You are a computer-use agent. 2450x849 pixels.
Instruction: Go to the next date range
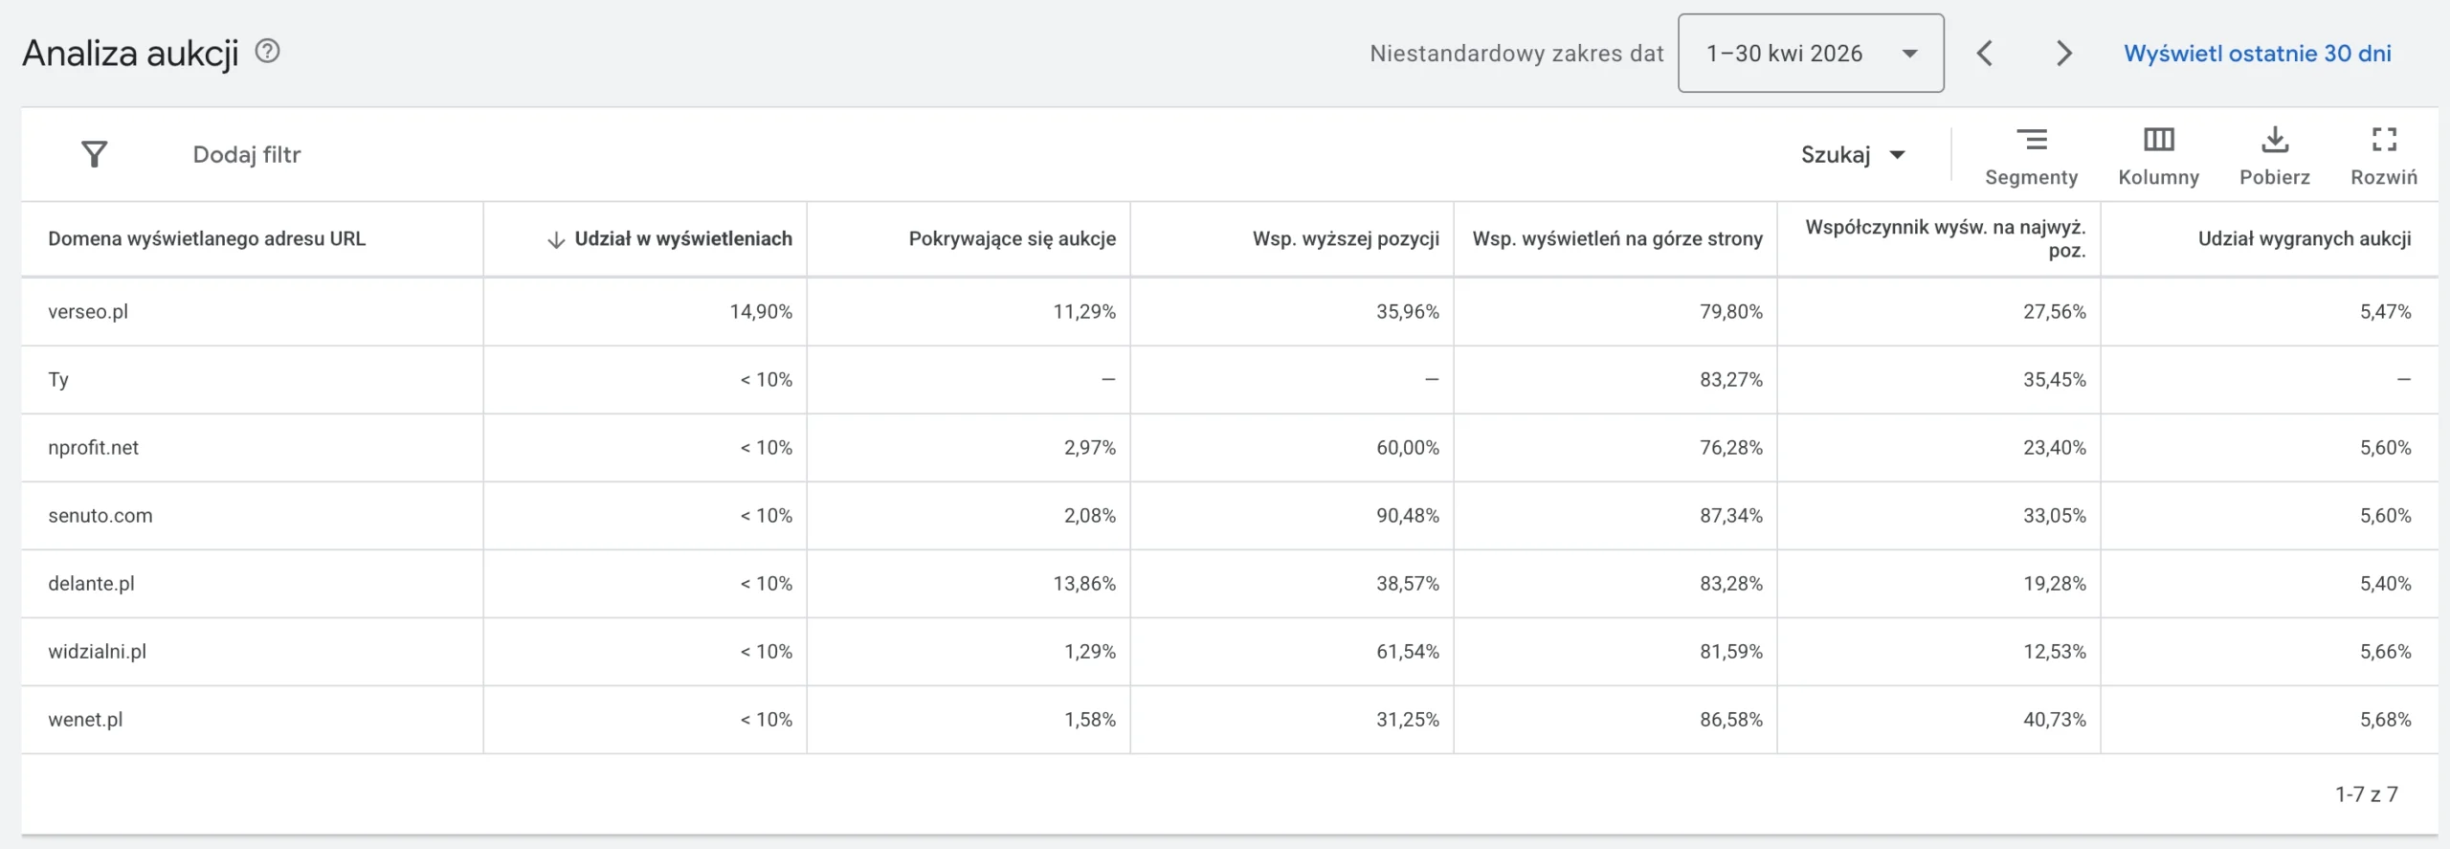point(2063,54)
